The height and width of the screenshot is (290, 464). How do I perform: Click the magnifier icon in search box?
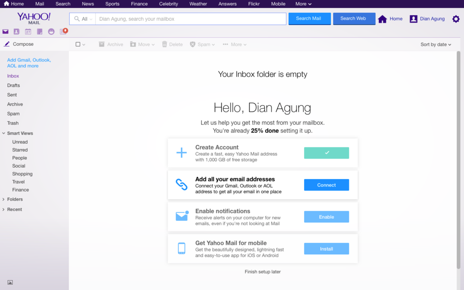(77, 19)
